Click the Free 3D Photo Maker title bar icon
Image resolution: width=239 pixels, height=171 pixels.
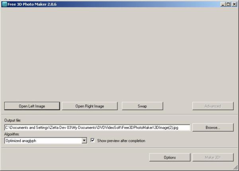(x=4, y=4)
